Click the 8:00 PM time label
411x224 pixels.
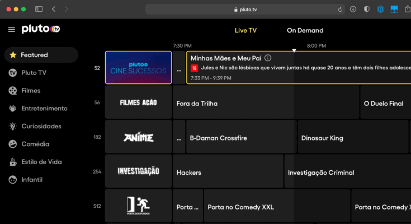point(316,46)
